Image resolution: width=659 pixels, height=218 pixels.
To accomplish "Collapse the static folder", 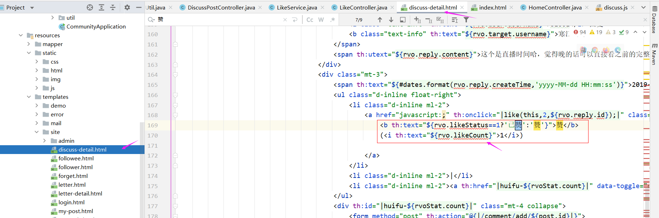I will point(29,53).
